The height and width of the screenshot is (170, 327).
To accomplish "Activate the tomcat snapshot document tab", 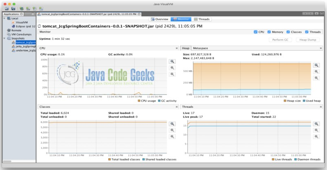I will pyautogui.click(x=89, y=14).
